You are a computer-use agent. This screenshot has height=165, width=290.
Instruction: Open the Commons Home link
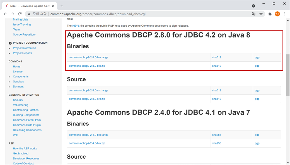(17, 66)
